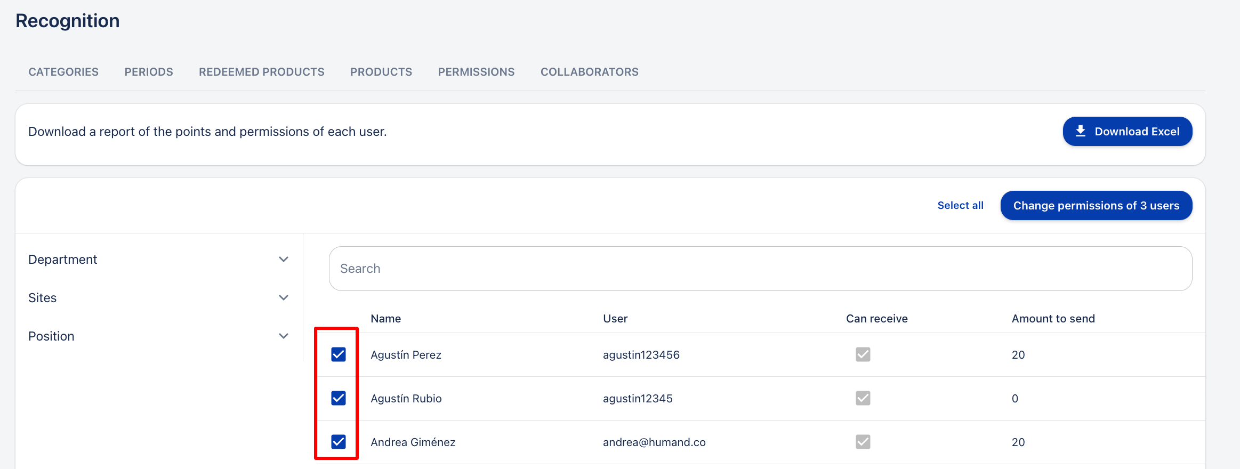Click the download icon on Download Excel
Image resolution: width=1240 pixels, height=469 pixels.
1081,131
